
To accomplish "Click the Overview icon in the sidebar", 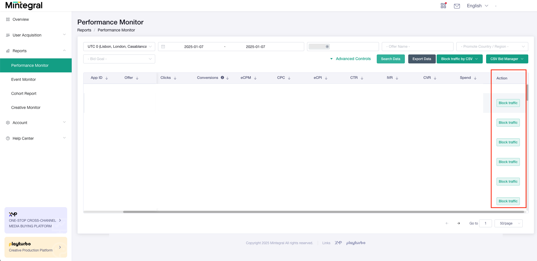I will [7, 19].
